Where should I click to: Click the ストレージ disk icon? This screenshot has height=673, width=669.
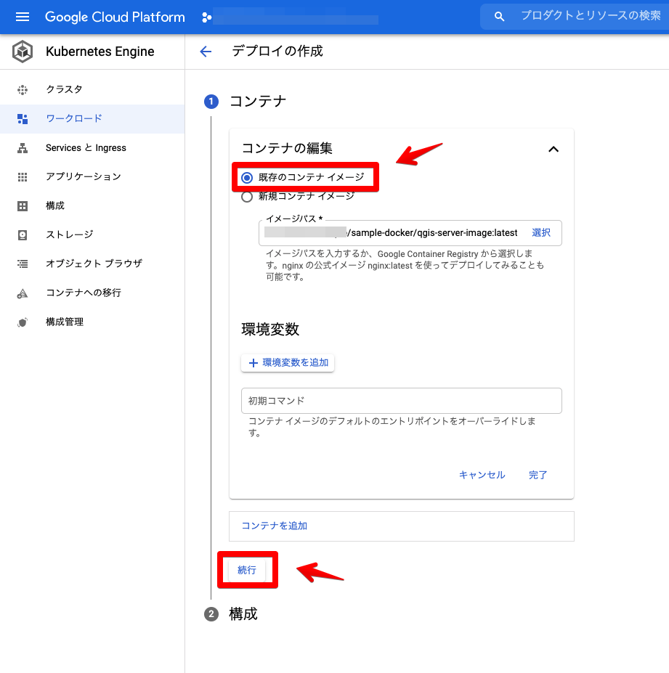(23, 234)
